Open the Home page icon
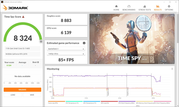 pos(116,6)
